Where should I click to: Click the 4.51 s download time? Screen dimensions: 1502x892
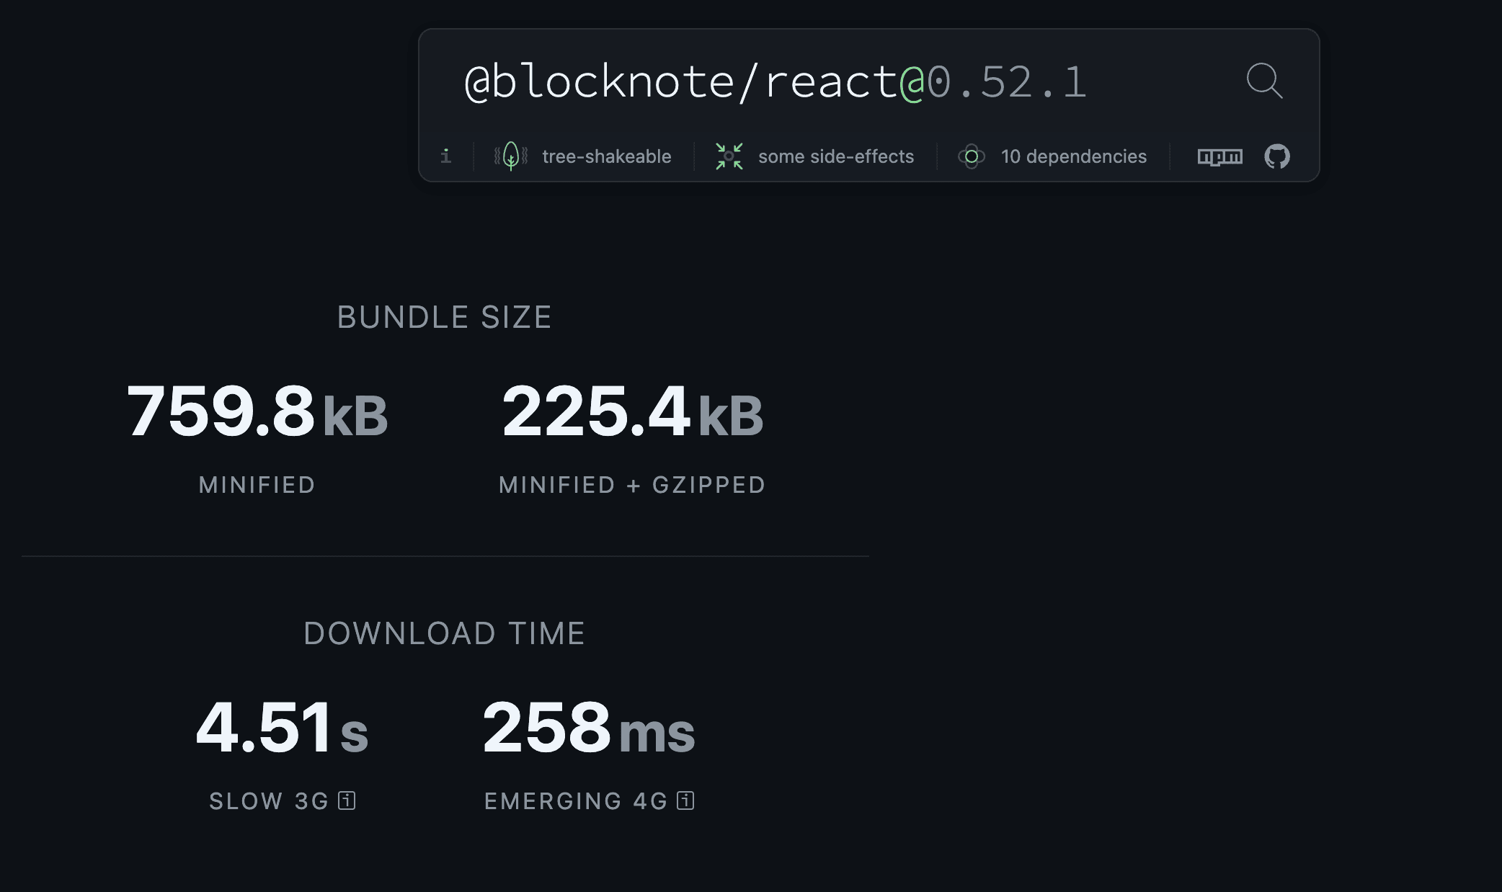[282, 728]
